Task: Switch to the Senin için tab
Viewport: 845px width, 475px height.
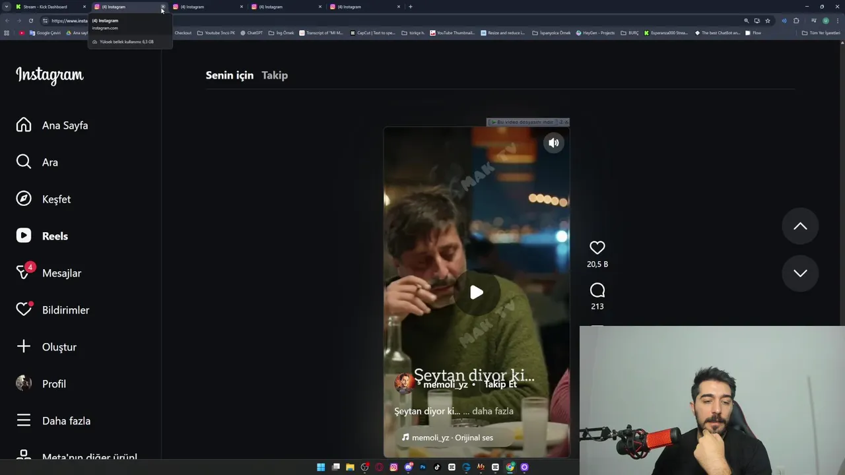Action: pos(229,75)
